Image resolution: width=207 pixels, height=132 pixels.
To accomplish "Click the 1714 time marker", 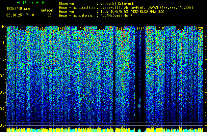I will click(81, 28).
